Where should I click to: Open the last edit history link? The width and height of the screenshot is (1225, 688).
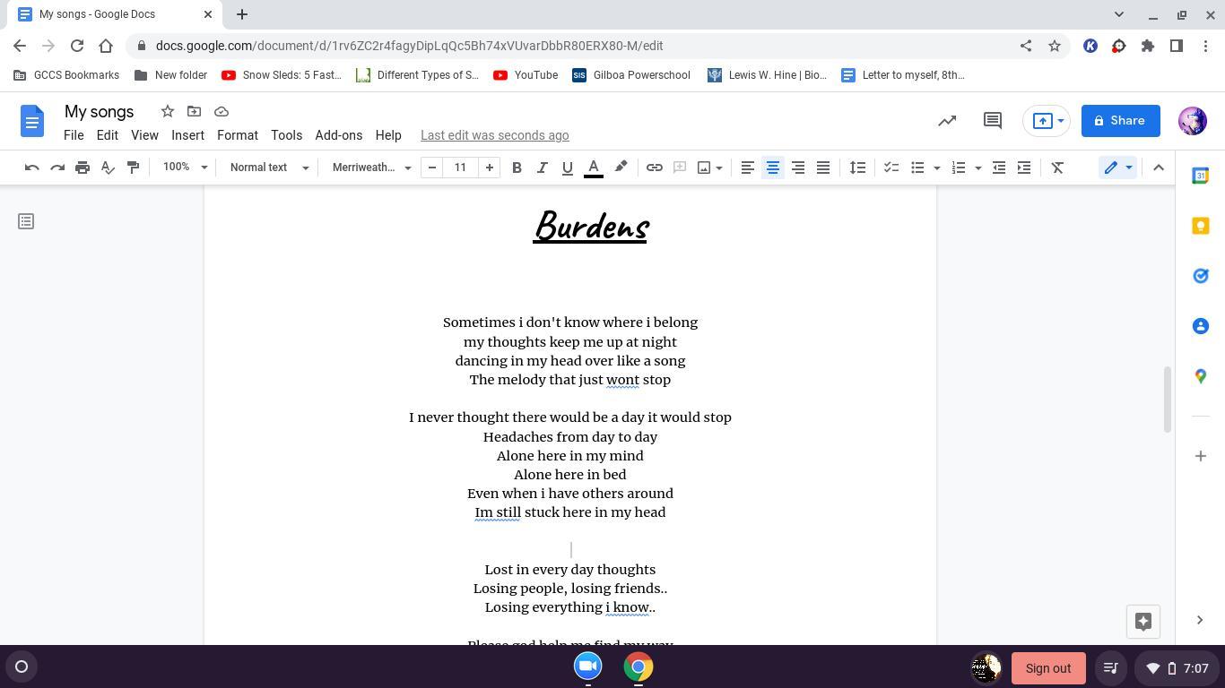[495, 135]
